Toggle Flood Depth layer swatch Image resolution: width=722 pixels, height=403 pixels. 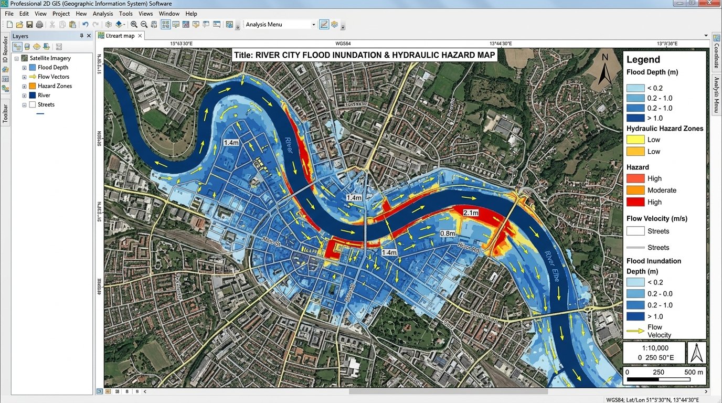[33, 67]
